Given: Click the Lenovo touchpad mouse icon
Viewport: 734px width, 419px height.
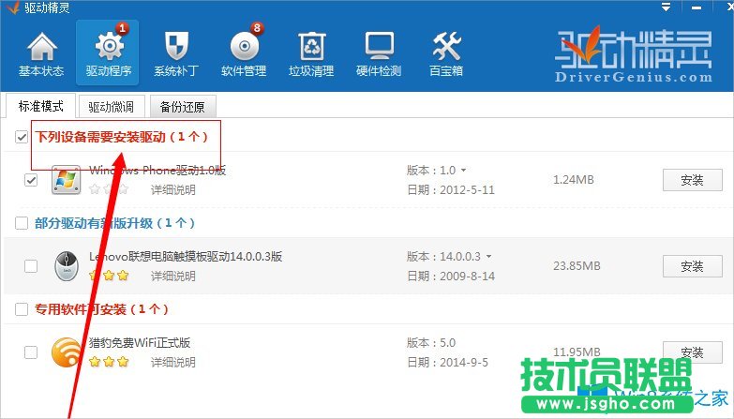Looking at the screenshot, I should tap(67, 266).
